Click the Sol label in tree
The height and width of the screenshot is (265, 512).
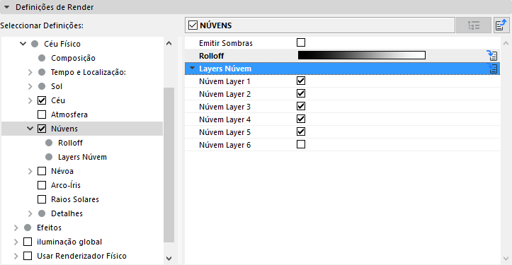point(57,86)
